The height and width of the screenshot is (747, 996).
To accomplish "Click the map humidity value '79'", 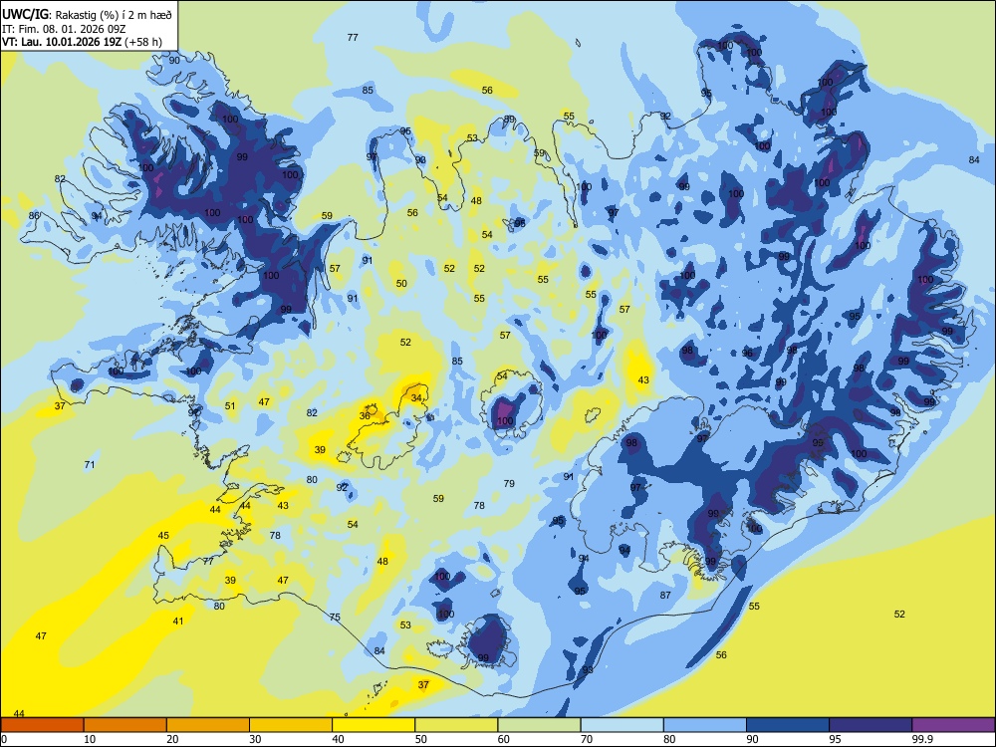I will 509,484.
